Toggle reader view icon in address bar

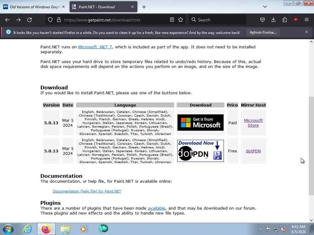pyautogui.click(x=172, y=20)
